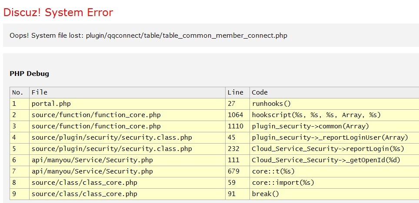This screenshot has width=419, height=203.
Task: Click Security.php file cell in row 6
Action: (127, 160)
